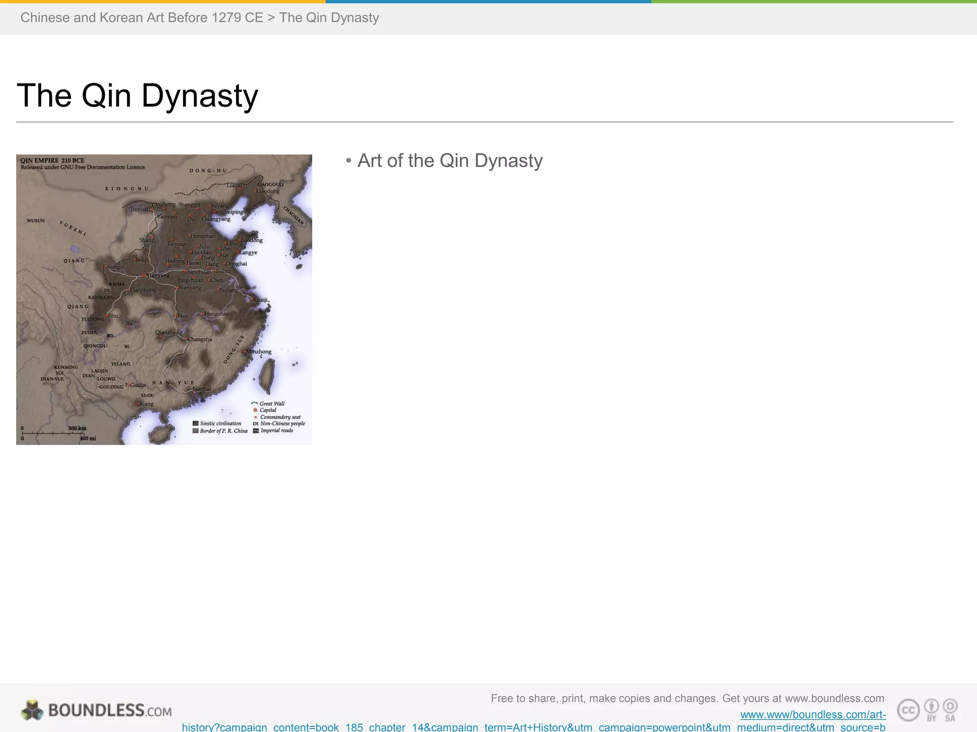Click the Qin Empire map image
Image resolution: width=977 pixels, height=732 pixels.
tap(164, 299)
